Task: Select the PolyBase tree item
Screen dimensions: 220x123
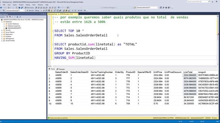Action: 8,37
